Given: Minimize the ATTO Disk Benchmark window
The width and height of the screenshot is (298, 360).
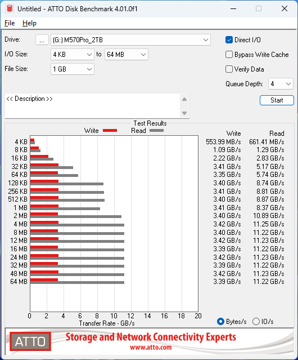Looking at the screenshot, I should point(233,8).
